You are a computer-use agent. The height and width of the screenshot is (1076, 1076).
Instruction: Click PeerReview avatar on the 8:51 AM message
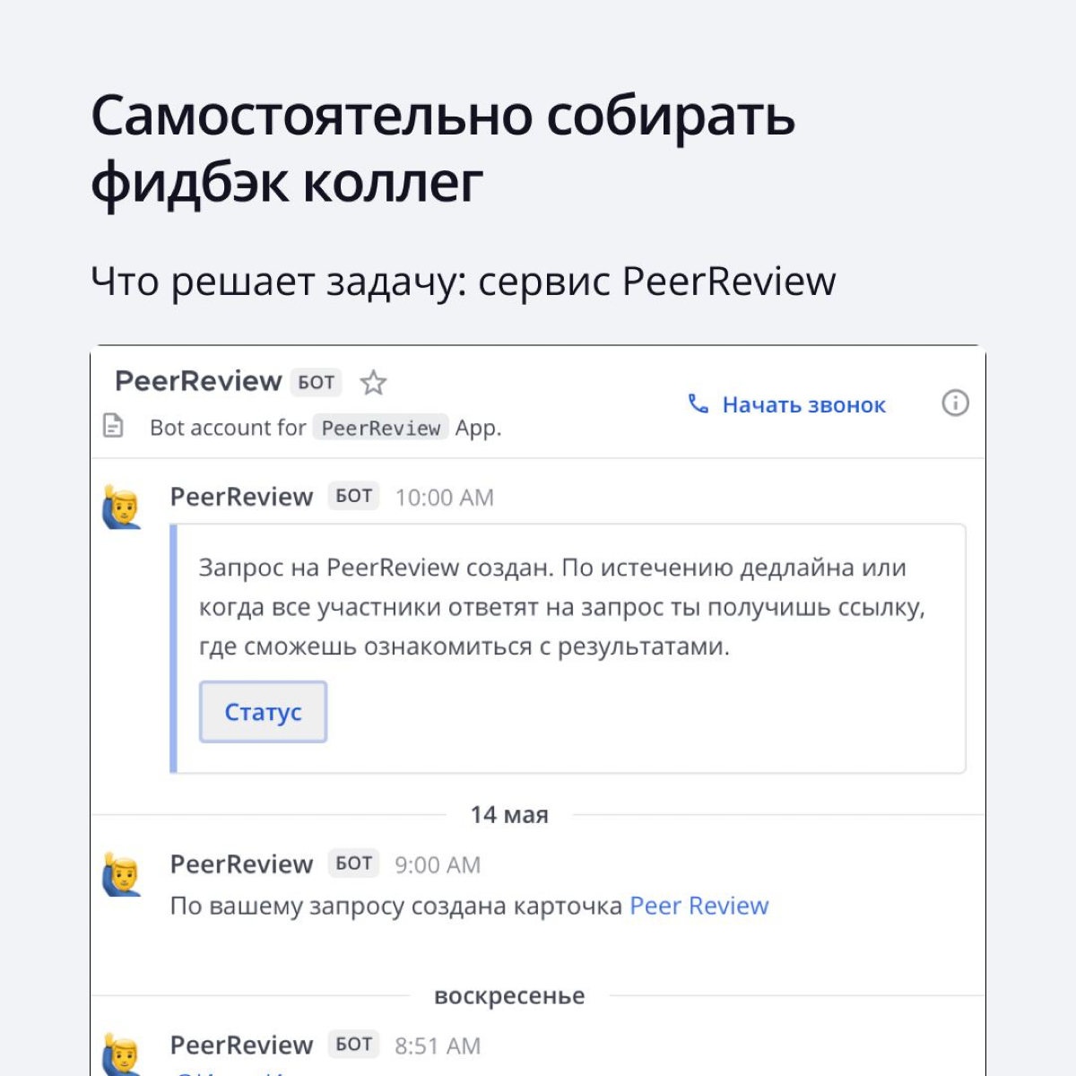pos(122,1054)
